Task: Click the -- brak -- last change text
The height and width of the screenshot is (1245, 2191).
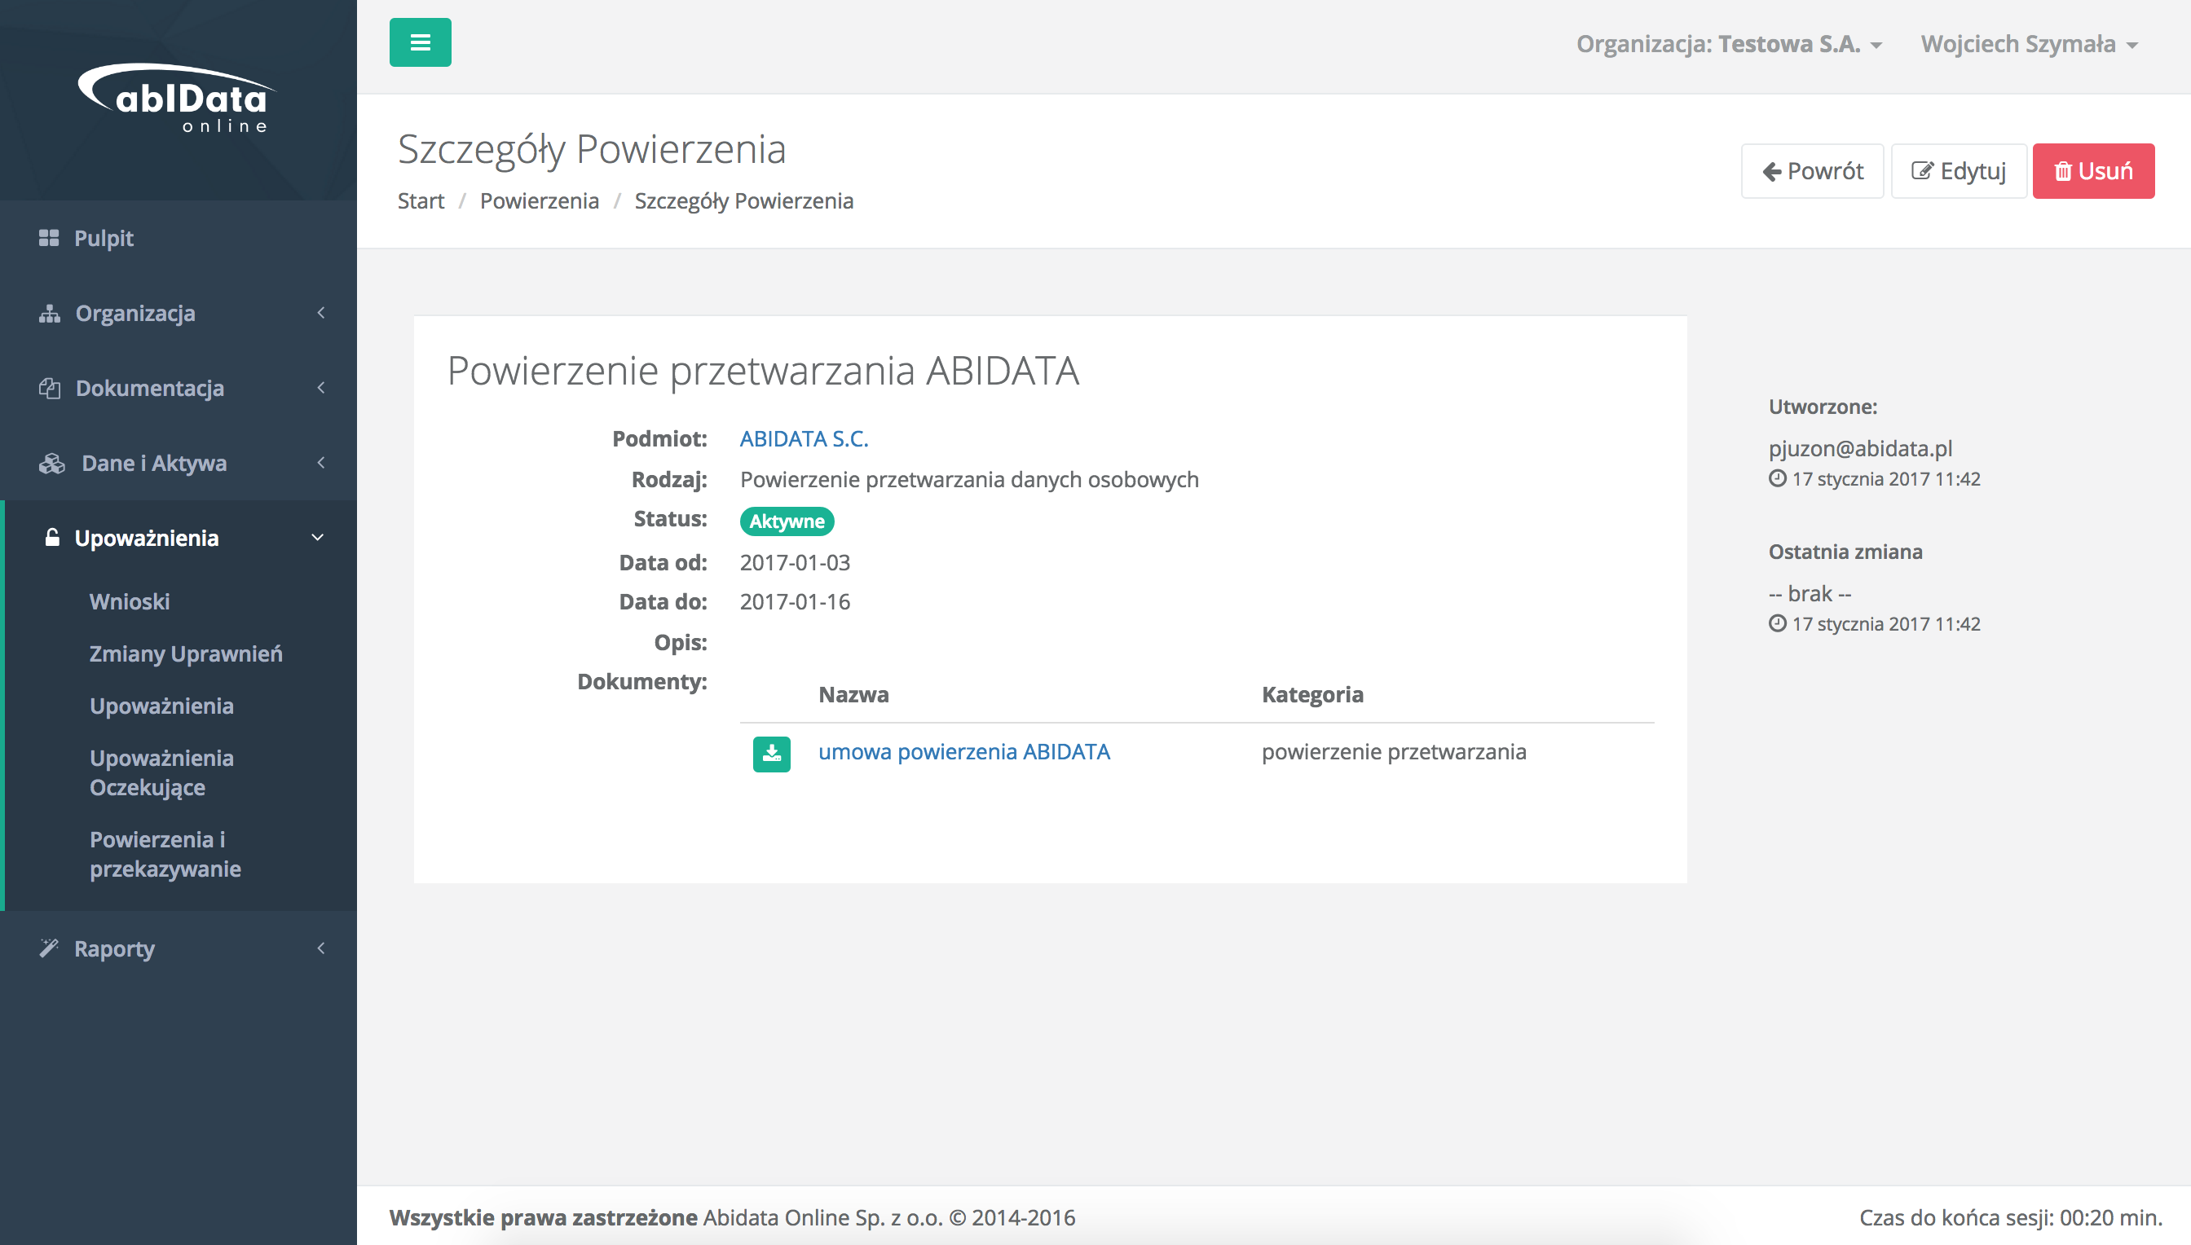Action: [x=1810, y=593]
